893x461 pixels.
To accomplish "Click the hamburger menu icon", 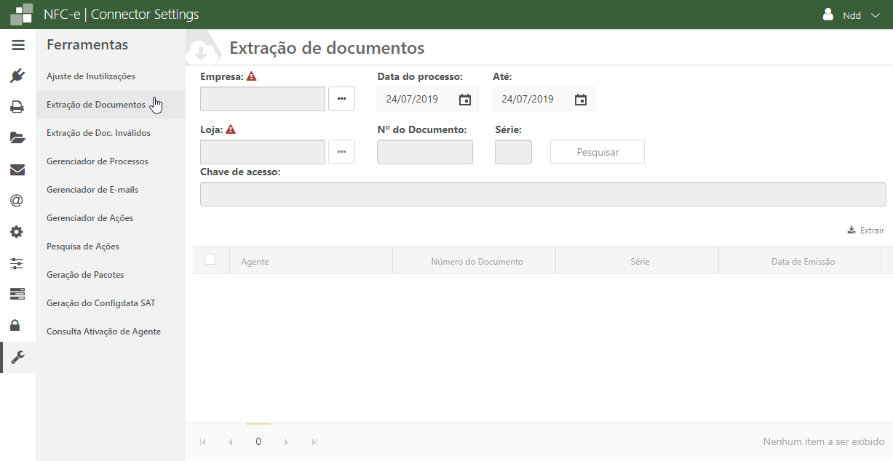I will 17,45.
